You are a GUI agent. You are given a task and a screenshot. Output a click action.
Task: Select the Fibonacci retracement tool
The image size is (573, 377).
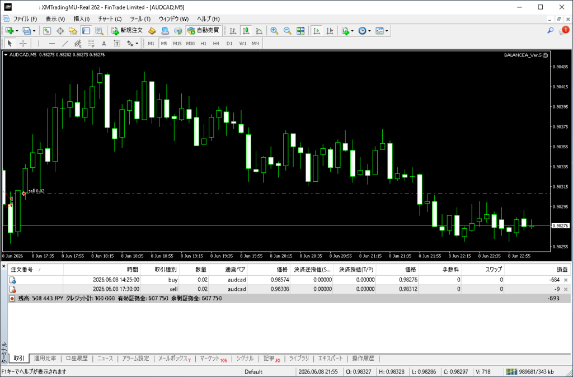pyautogui.click(x=91, y=44)
